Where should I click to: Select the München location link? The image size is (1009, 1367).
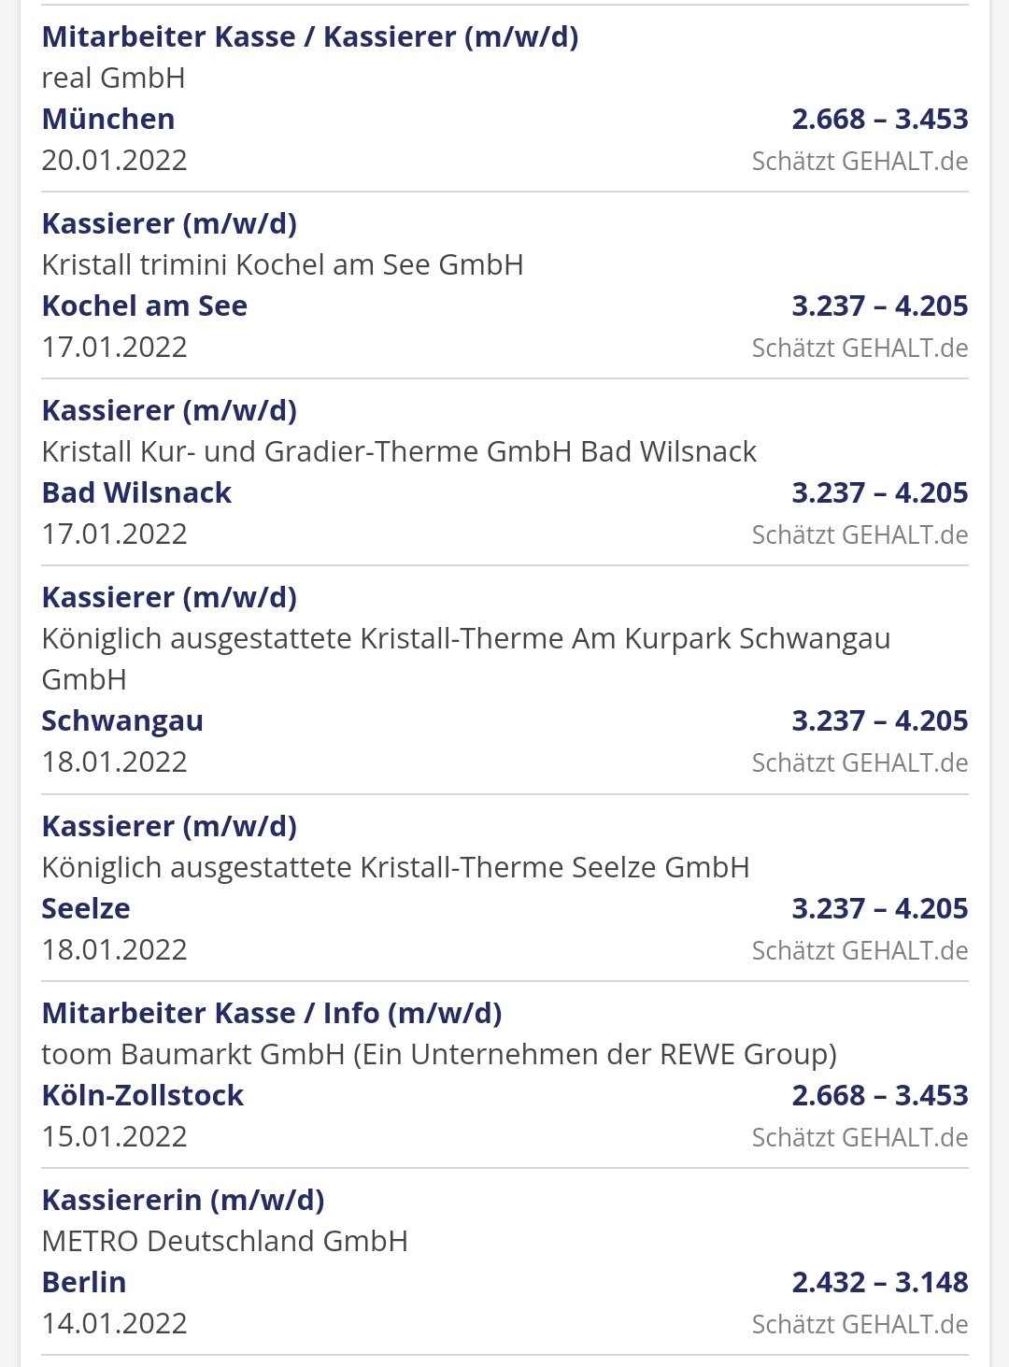pos(108,119)
